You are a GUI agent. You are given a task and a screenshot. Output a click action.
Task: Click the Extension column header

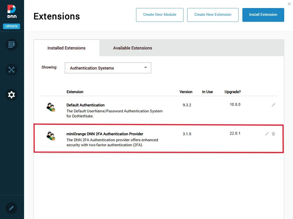(x=75, y=92)
